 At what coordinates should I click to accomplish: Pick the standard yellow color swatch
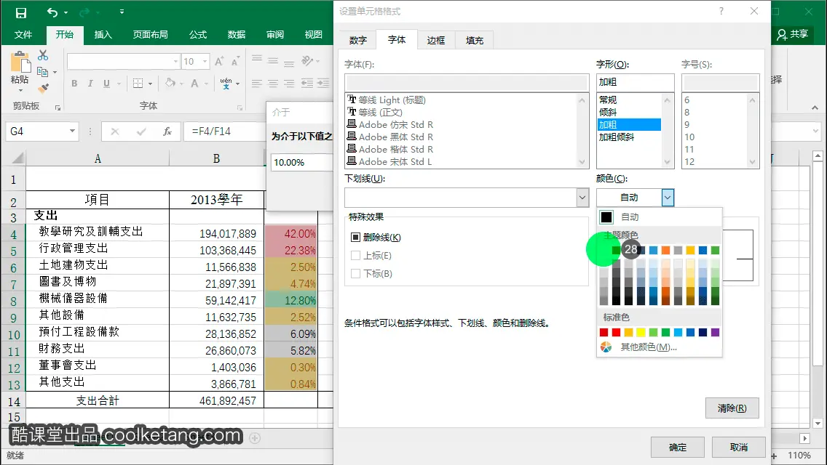641,332
